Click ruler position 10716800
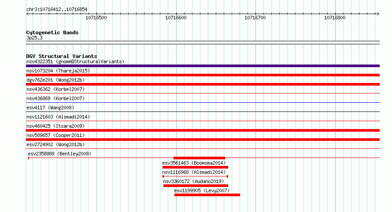The width and height of the screenshot is (392, 212). [335, 18]
